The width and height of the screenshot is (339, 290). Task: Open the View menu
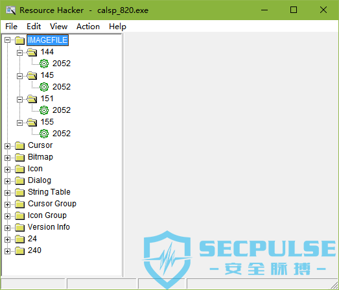[x=58, y=27]
